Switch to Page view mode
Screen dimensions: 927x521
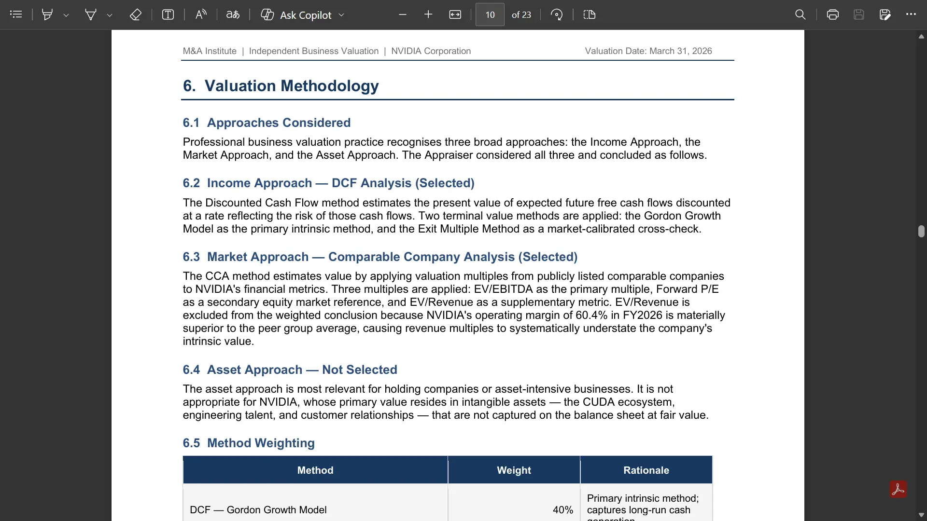590,14
